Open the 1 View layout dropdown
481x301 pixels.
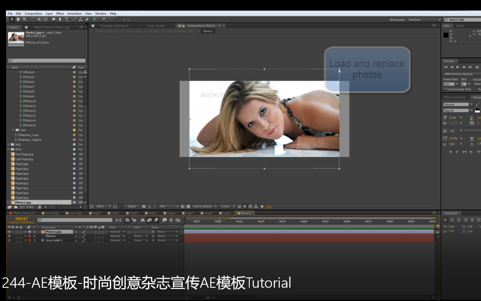[x=227, y=207]
